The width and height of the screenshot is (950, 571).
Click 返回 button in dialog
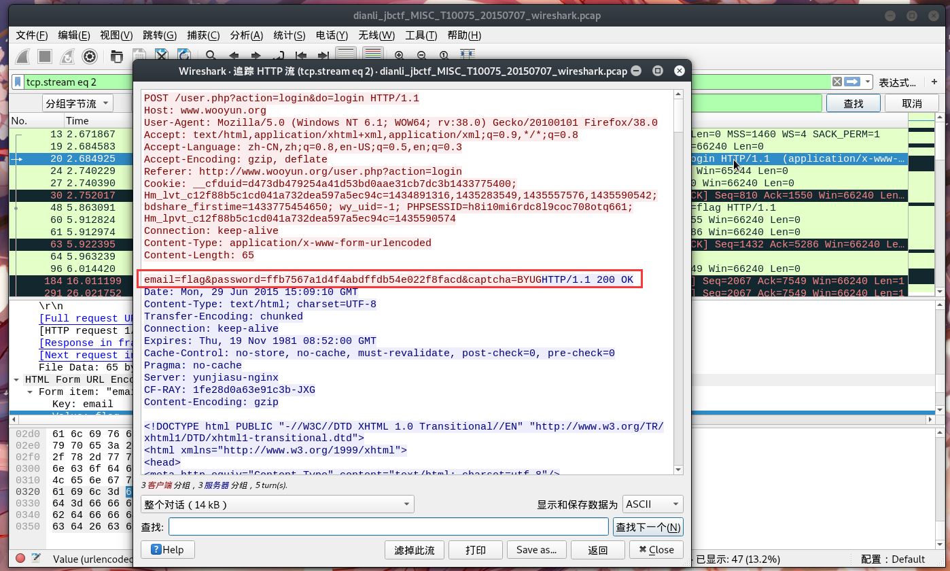point(597,550)
